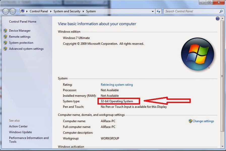
Task: Open Device Manager
Action: 20,30
